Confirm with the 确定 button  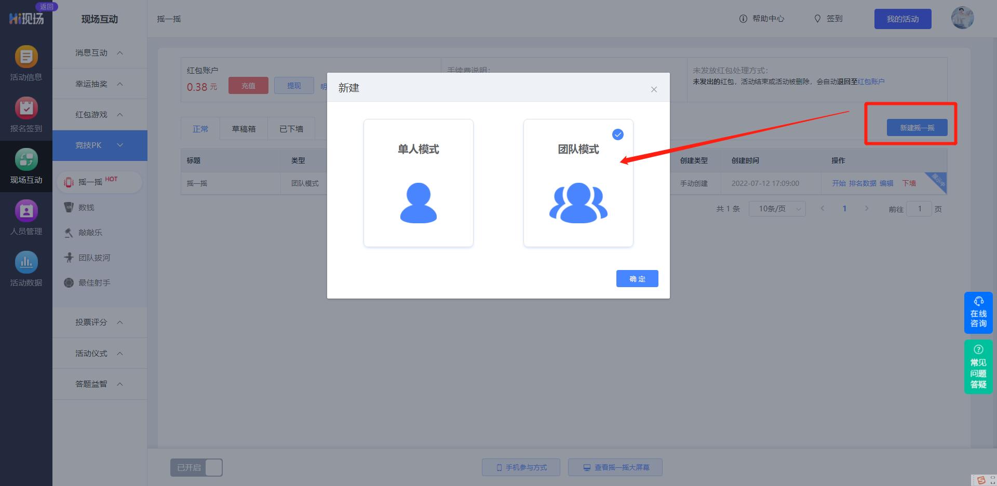click(x=637, y=278)
